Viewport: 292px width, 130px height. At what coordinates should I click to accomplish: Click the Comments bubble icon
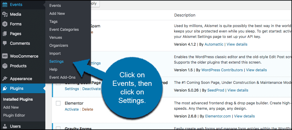click(5, 43)
